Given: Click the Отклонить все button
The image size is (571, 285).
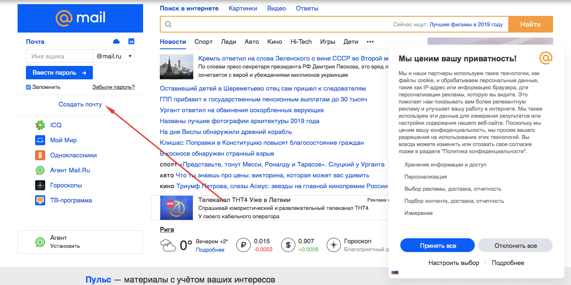Looking at the screenshot, I should [x=515, y=245].
